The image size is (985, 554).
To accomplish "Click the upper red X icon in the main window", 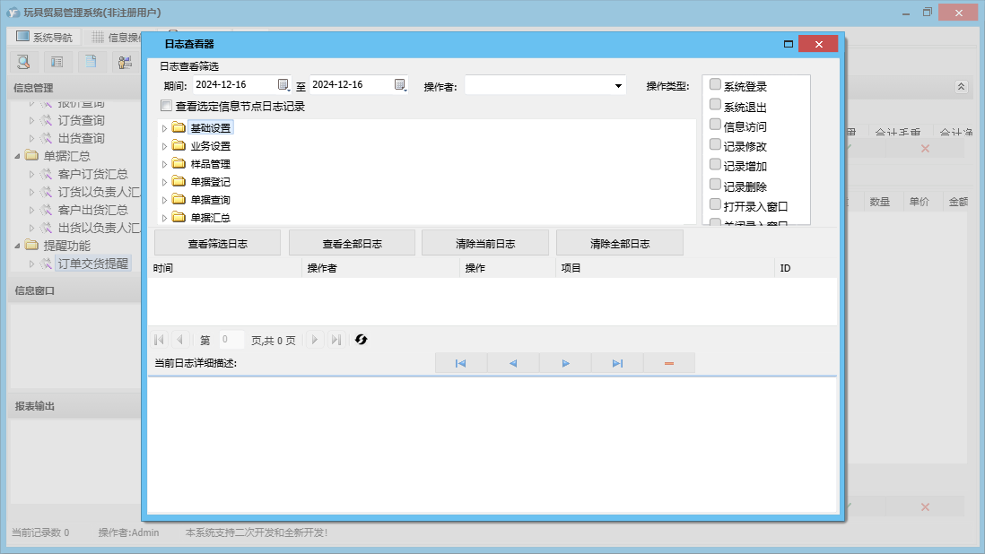I will click(925, 149).
